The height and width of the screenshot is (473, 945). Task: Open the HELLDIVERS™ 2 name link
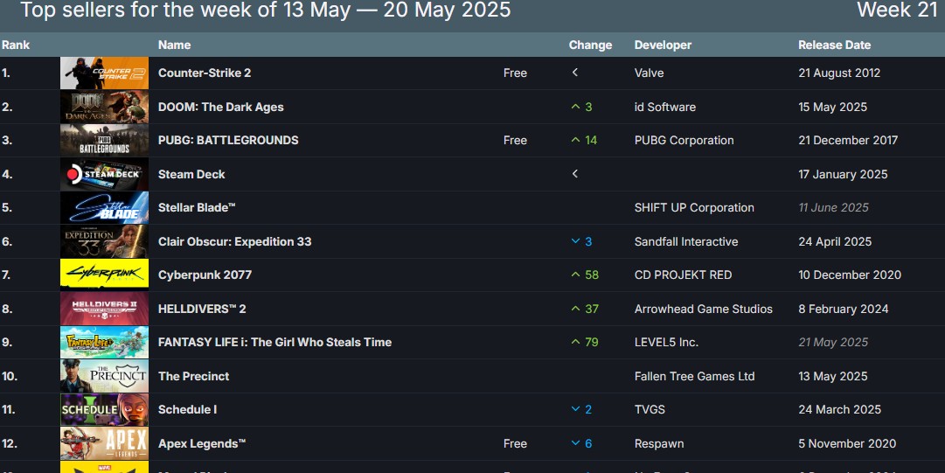202,310
